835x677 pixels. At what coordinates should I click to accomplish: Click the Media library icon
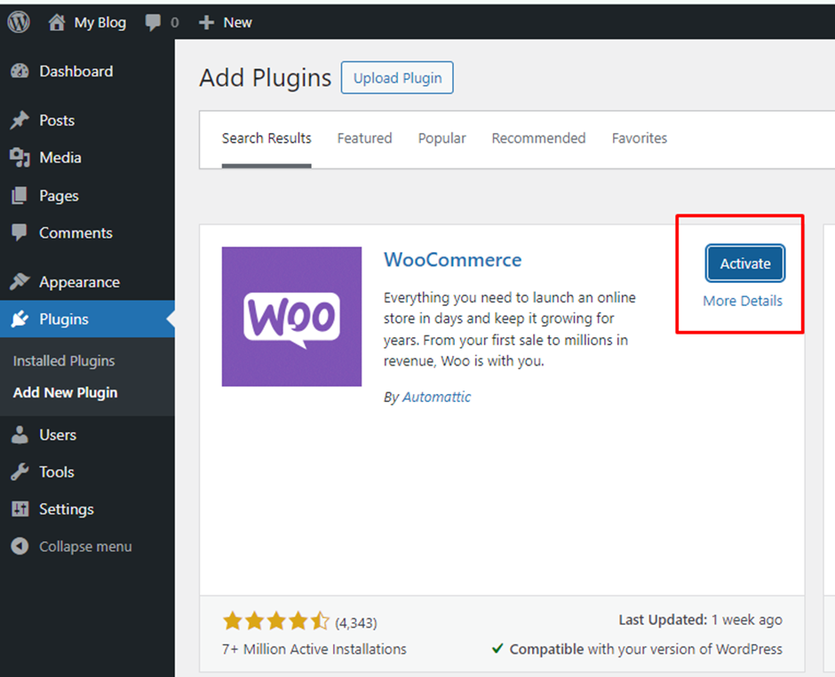coord(20,157)
